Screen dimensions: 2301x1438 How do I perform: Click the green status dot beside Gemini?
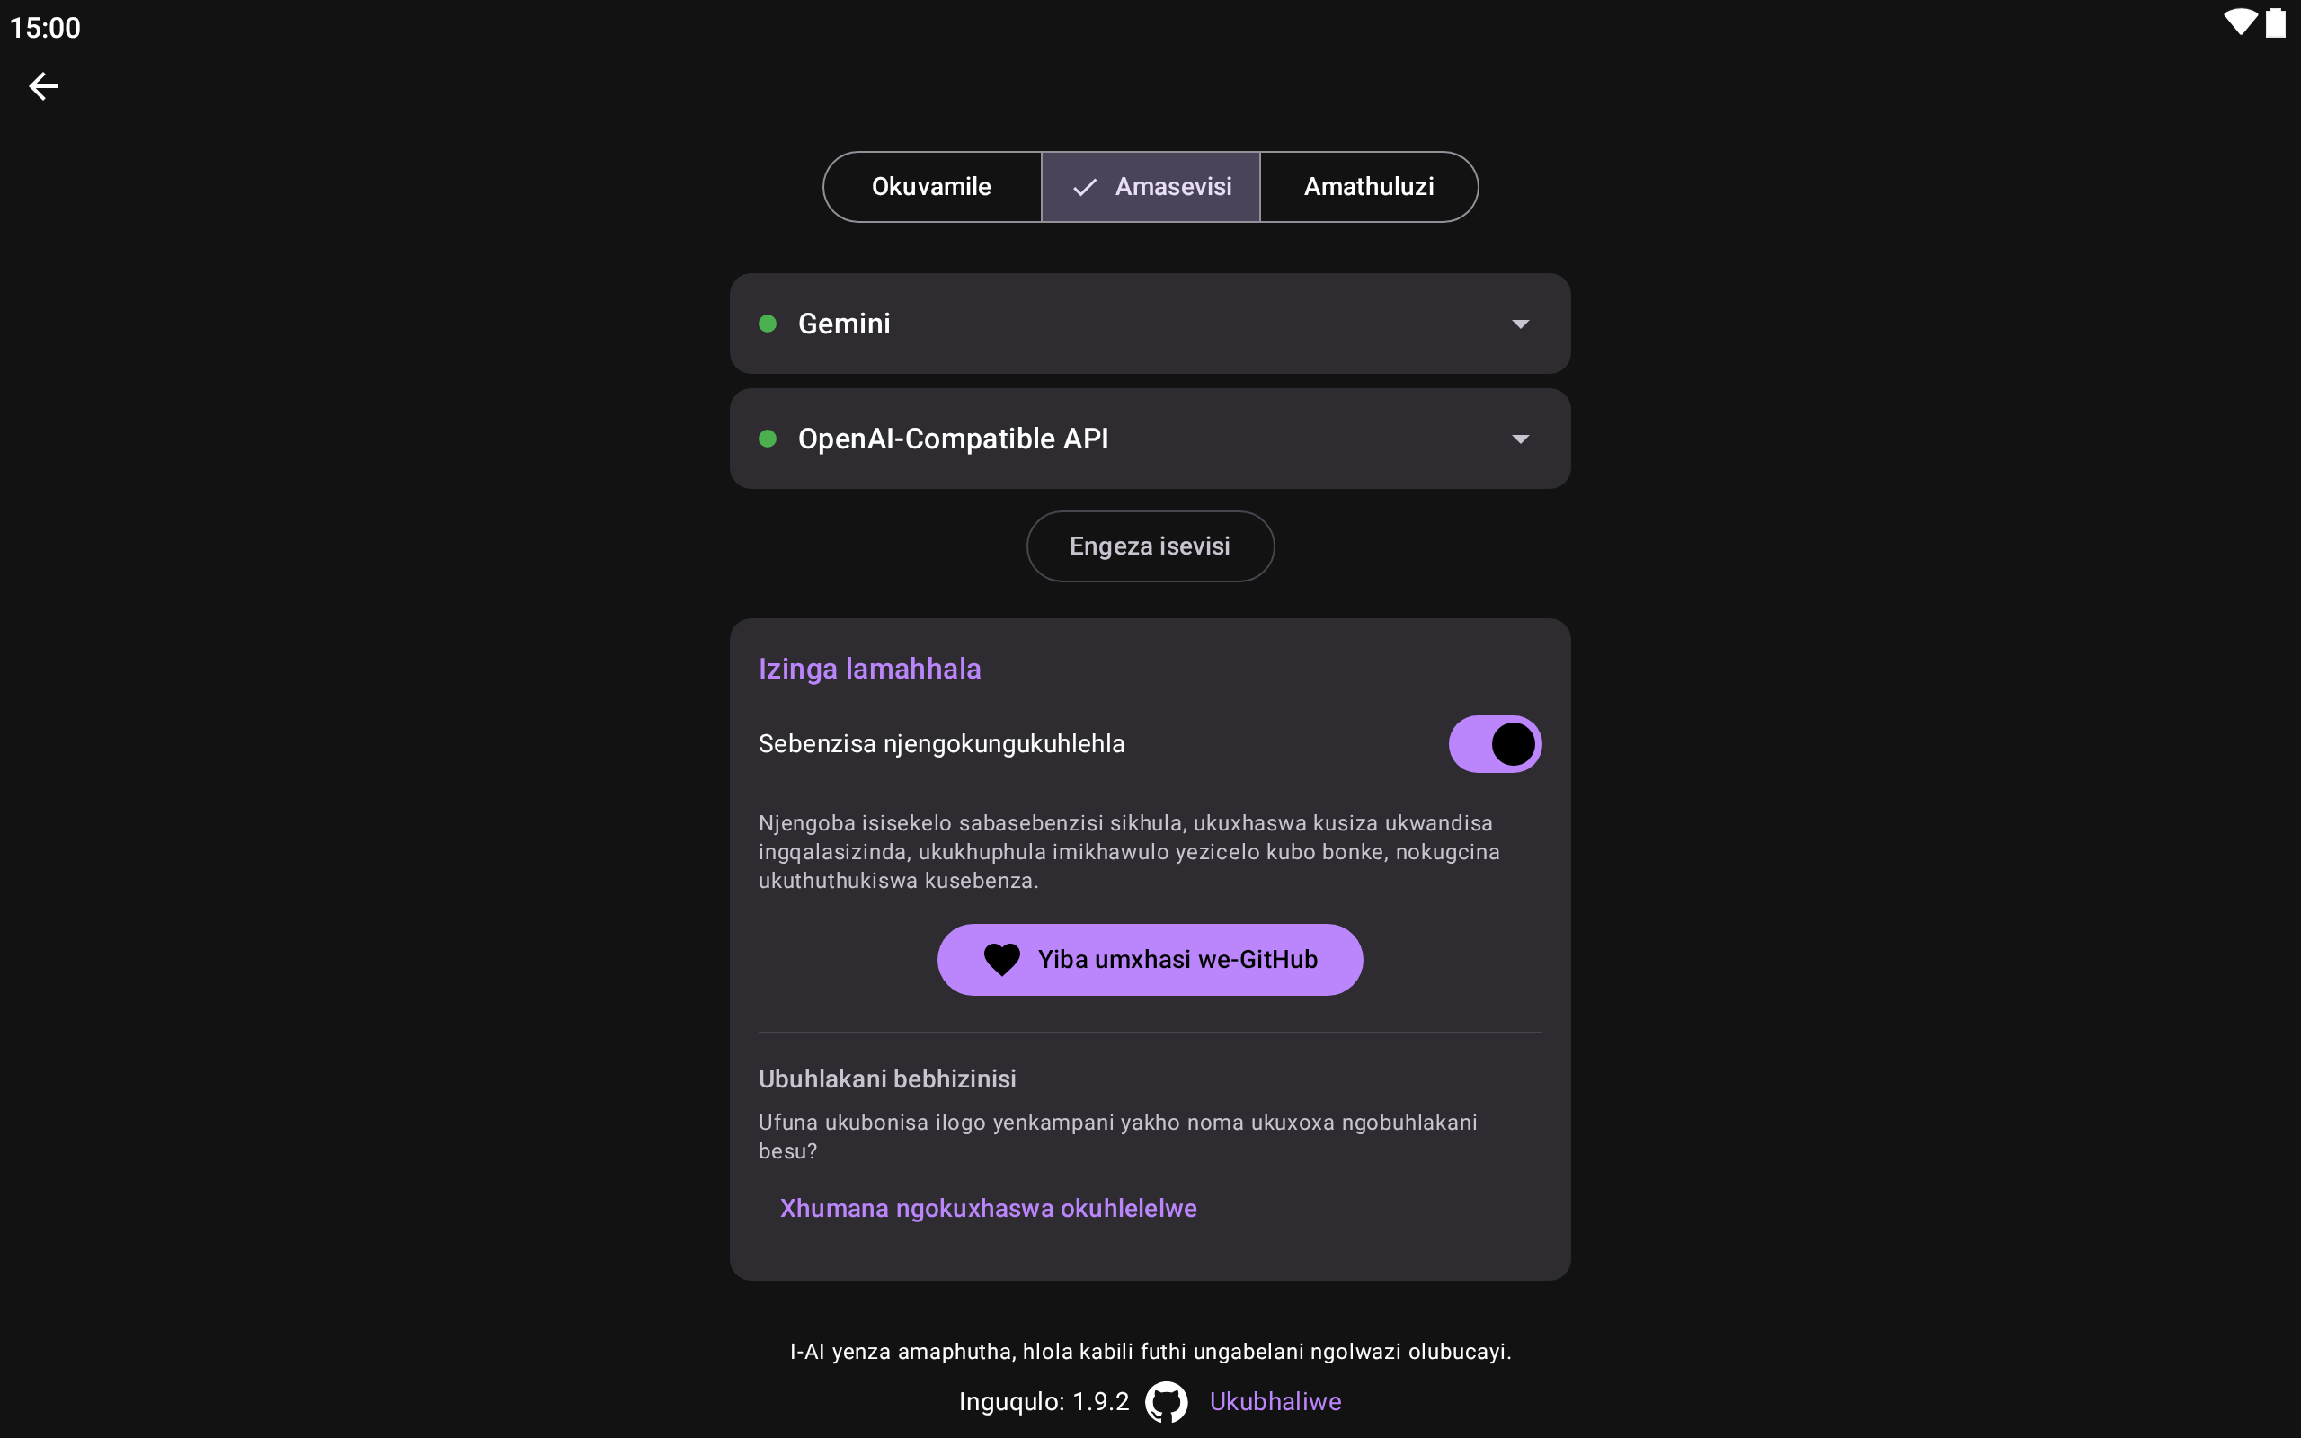(768, 324)
